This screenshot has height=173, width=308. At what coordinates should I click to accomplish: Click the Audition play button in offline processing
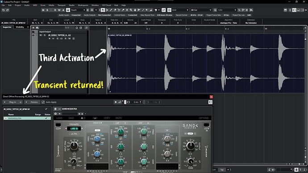116,102
